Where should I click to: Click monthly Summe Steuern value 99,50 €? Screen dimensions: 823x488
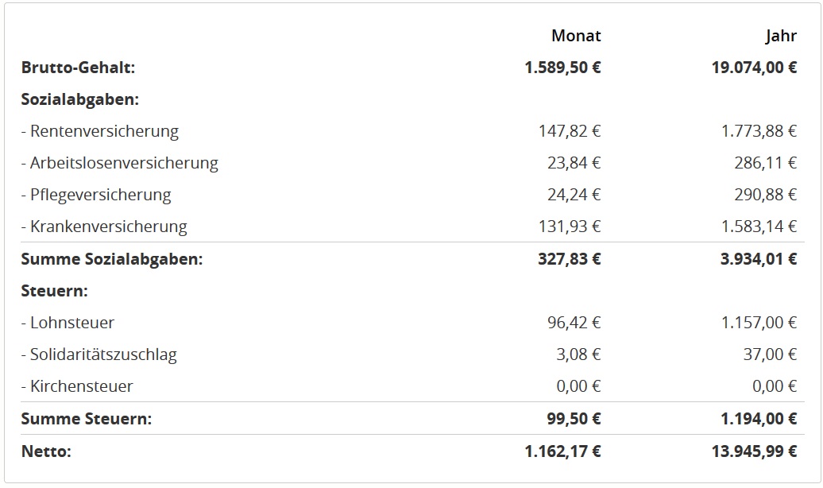click(x=574, y=419)
